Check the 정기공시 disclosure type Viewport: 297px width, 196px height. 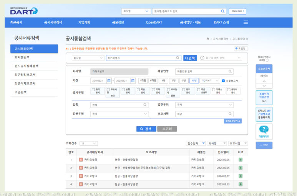93,90
